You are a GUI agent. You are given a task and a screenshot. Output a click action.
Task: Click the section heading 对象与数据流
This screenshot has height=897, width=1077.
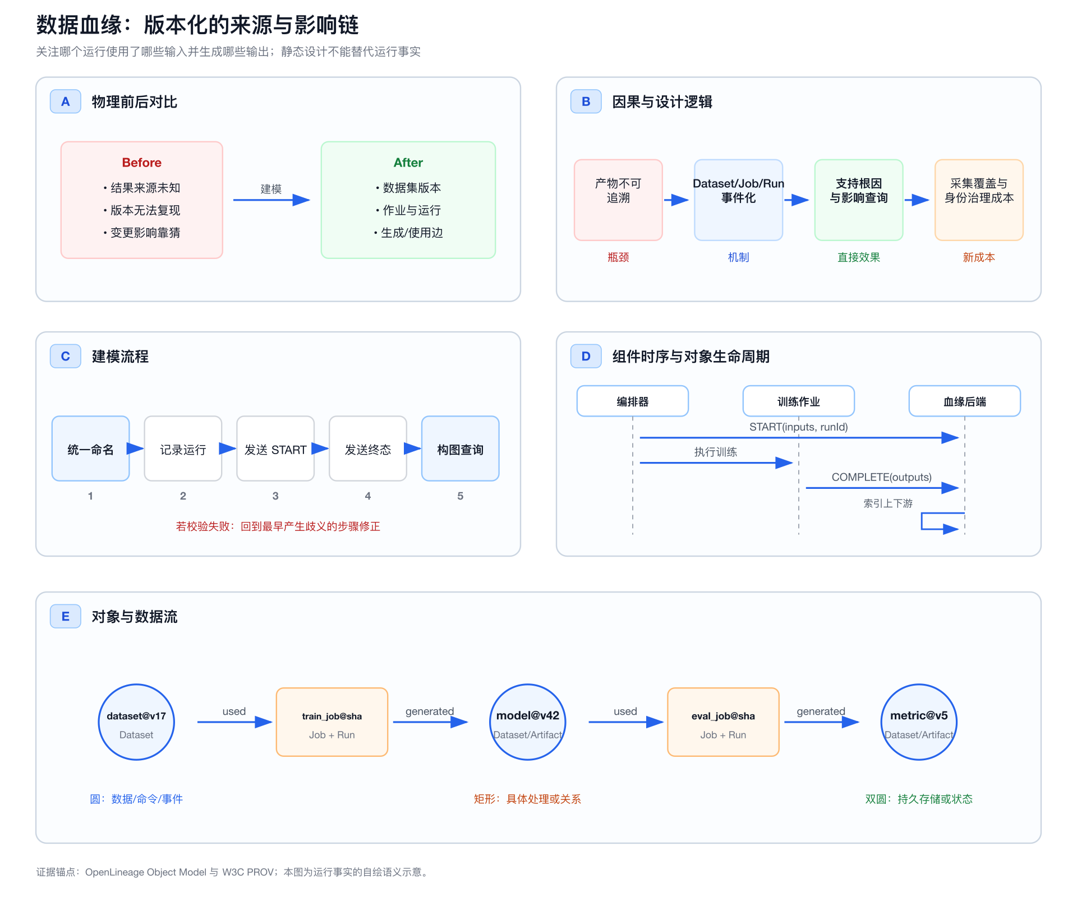coord(135,617)
